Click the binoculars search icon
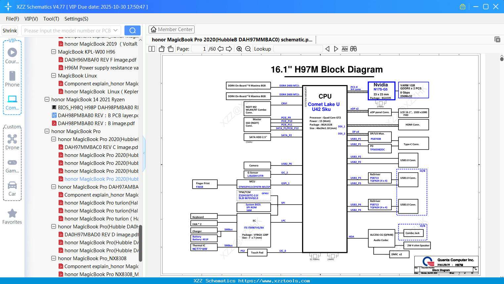This screenshot has width=504, height=284. 353,49
